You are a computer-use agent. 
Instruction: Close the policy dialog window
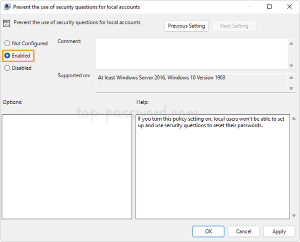pos(289,7)
